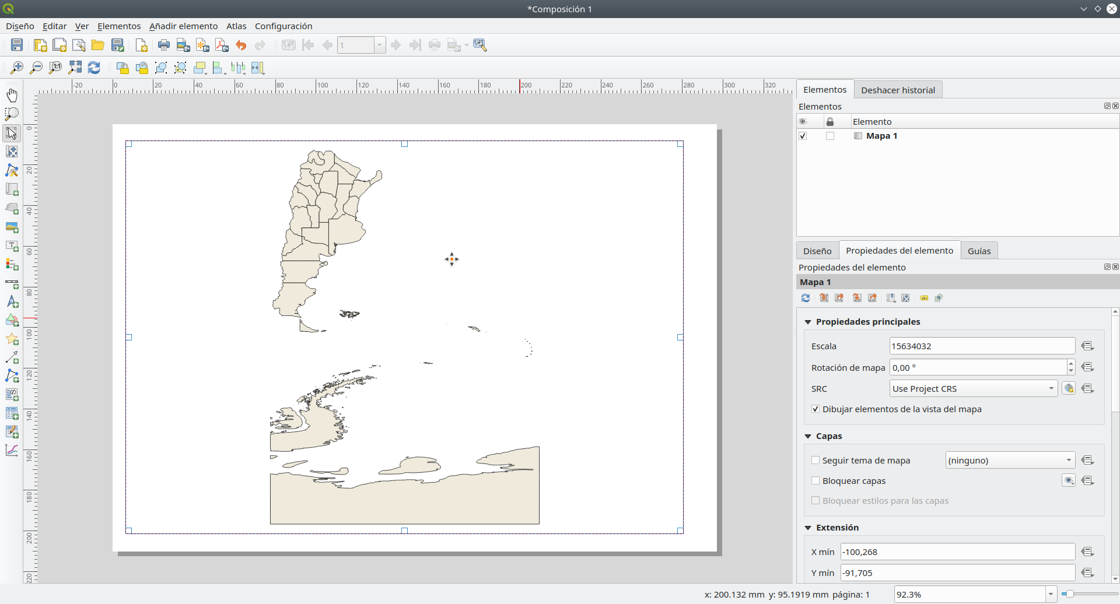Screen dimensions: 1120x604
Task: Save the layout project
Action: (x=17, y=45)
